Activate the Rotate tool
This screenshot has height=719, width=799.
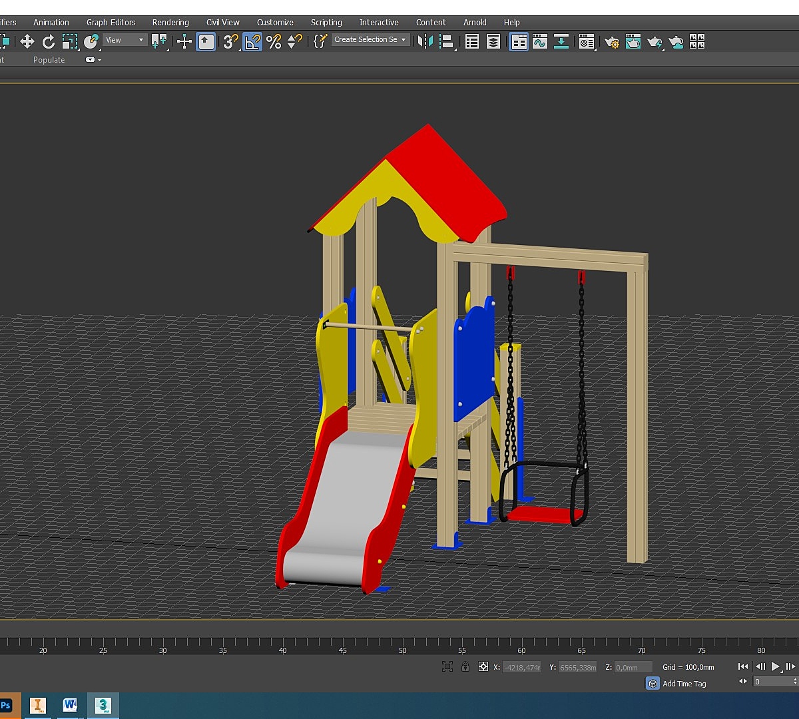pyautogui.click(x=49, y=42)
